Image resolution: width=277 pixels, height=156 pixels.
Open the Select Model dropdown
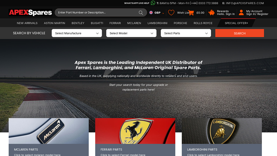click(131, 33)
